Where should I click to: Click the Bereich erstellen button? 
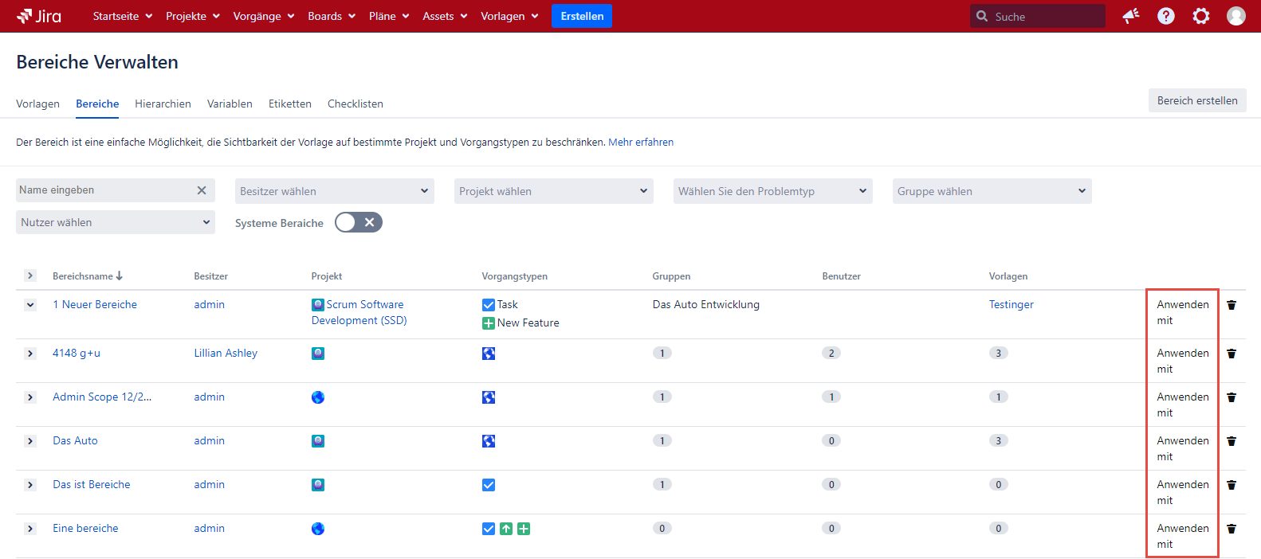[x=1196, y=100]
